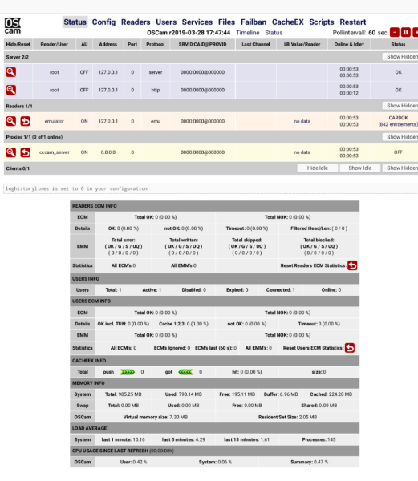Click the CPU usage 'Summary: 0.47 %' value
Viewport: 418px width, 481px height.
tap(310, 462)
